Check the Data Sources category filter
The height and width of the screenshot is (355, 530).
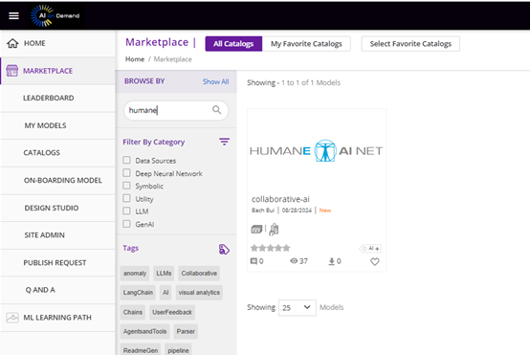pos(126,160)
